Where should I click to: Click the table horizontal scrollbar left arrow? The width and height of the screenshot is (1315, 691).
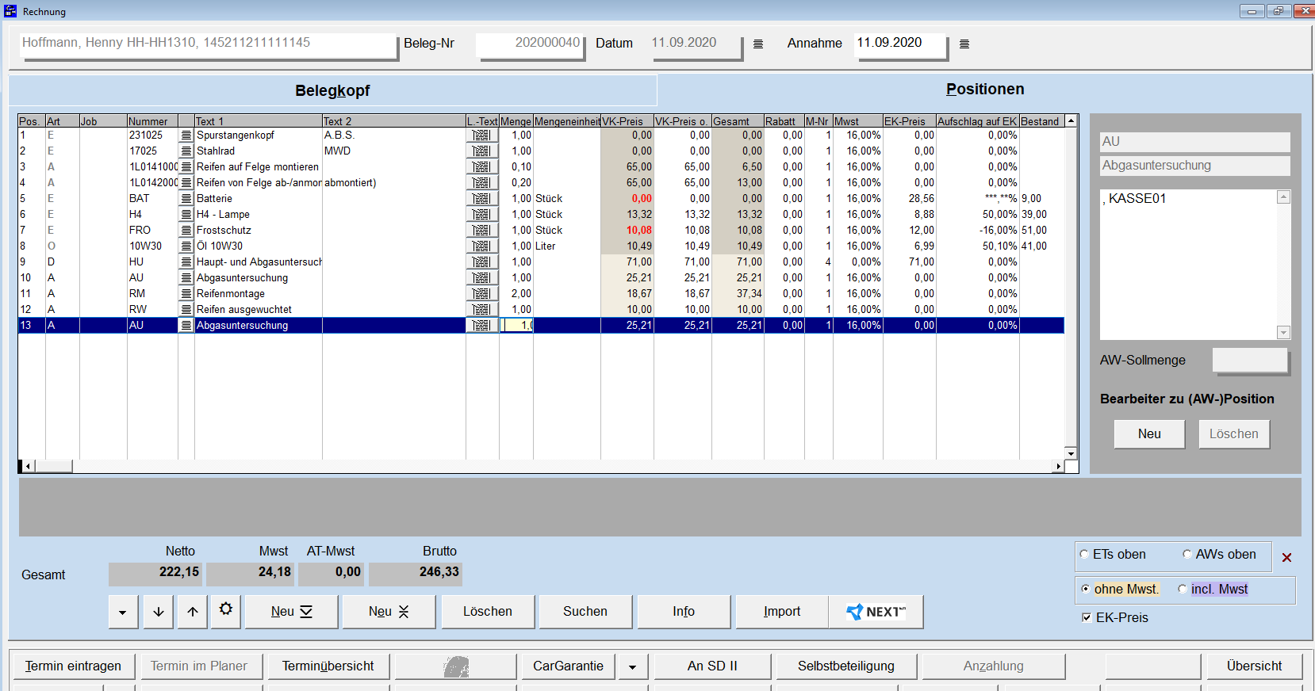tap(28, 467)
